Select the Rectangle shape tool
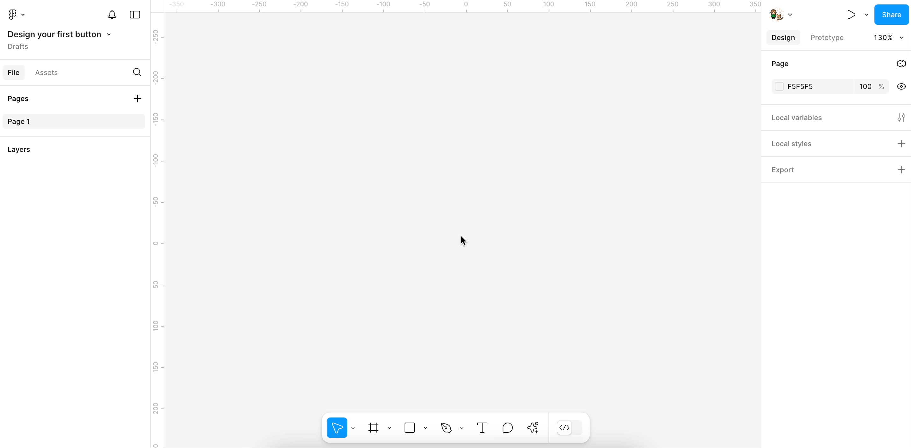The height and width of the screenshot is (448, 911). [410, 428]
